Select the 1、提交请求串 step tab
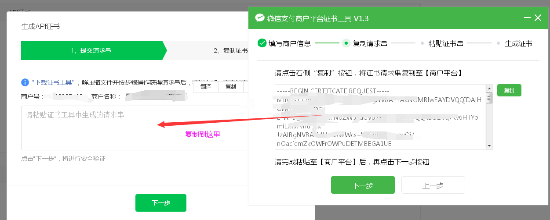Image resolution: width=550 pixels, height=220 pixels. point(91,50)
